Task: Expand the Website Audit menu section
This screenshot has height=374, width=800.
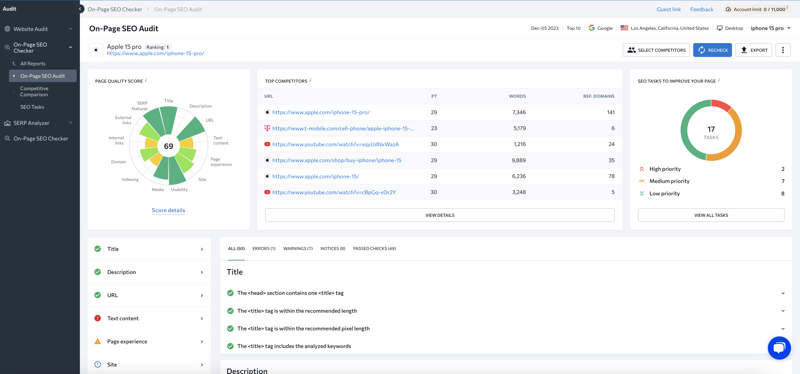Action: click(x=71, y=29)
